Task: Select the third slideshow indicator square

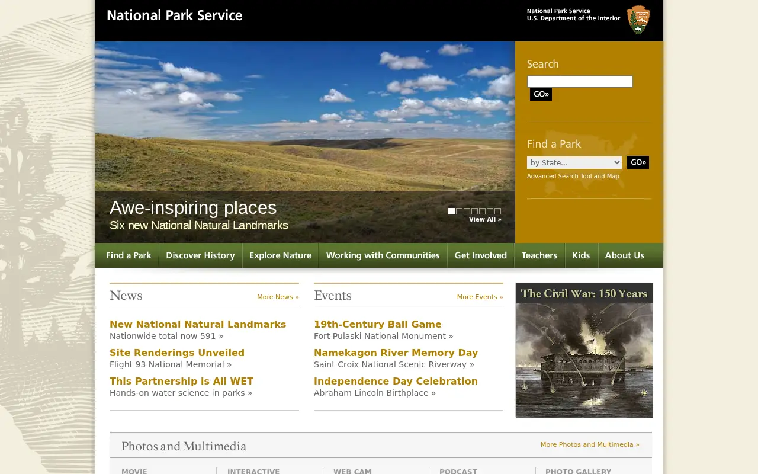Action: pos(467,211)
